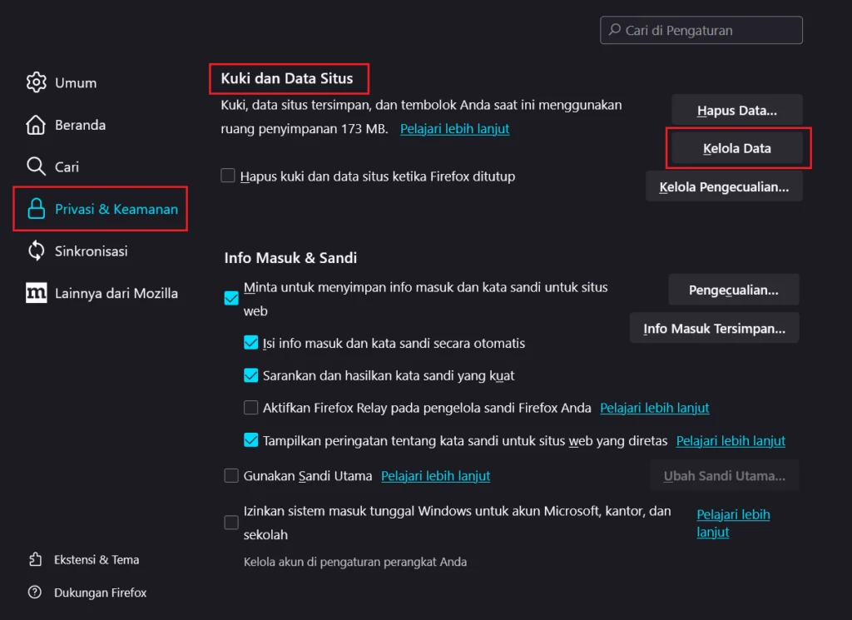This screenshot has width=852, height=620.
Task: Toggle Sarankan dan hasilkan kata sandi kuat
Action: pyautogui.click(x=251, y=375)
